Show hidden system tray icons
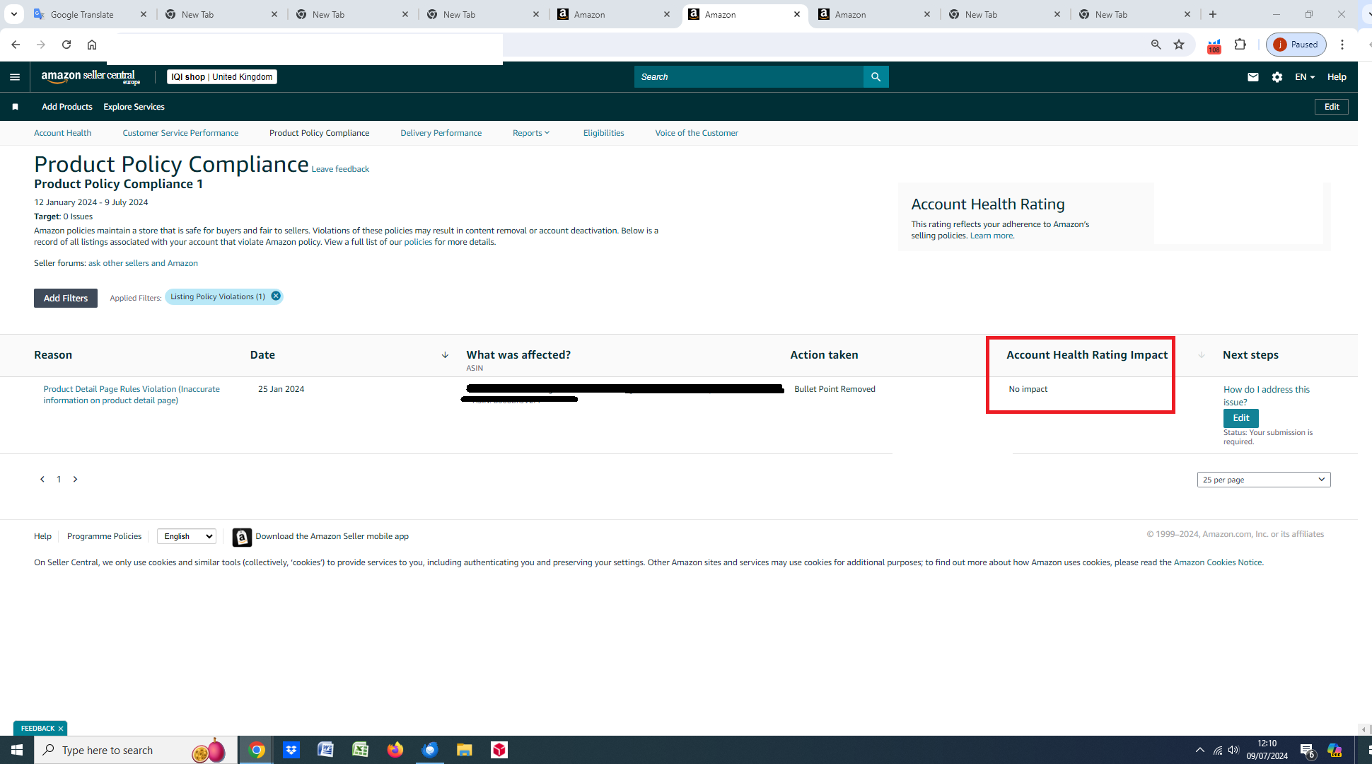This screenshot has height=764, width=1372. pyautogui.click(x=1199, y=750)
